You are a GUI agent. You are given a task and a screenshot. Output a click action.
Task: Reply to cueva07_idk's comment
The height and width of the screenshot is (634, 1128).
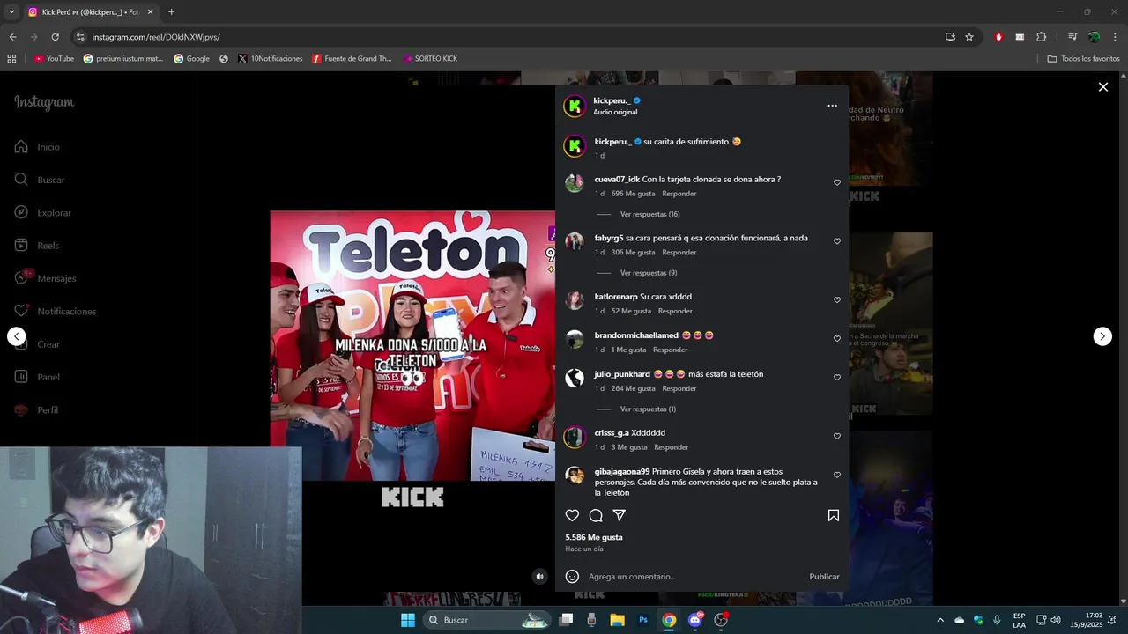click(x=679, y=194)
